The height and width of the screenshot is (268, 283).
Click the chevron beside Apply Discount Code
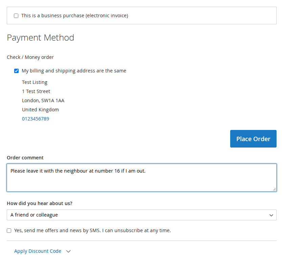click(x=68, y=251)
